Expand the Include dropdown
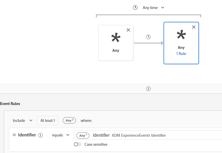This screenshot has width=222, height=153. pyautogui.click(x=22, y=120)
